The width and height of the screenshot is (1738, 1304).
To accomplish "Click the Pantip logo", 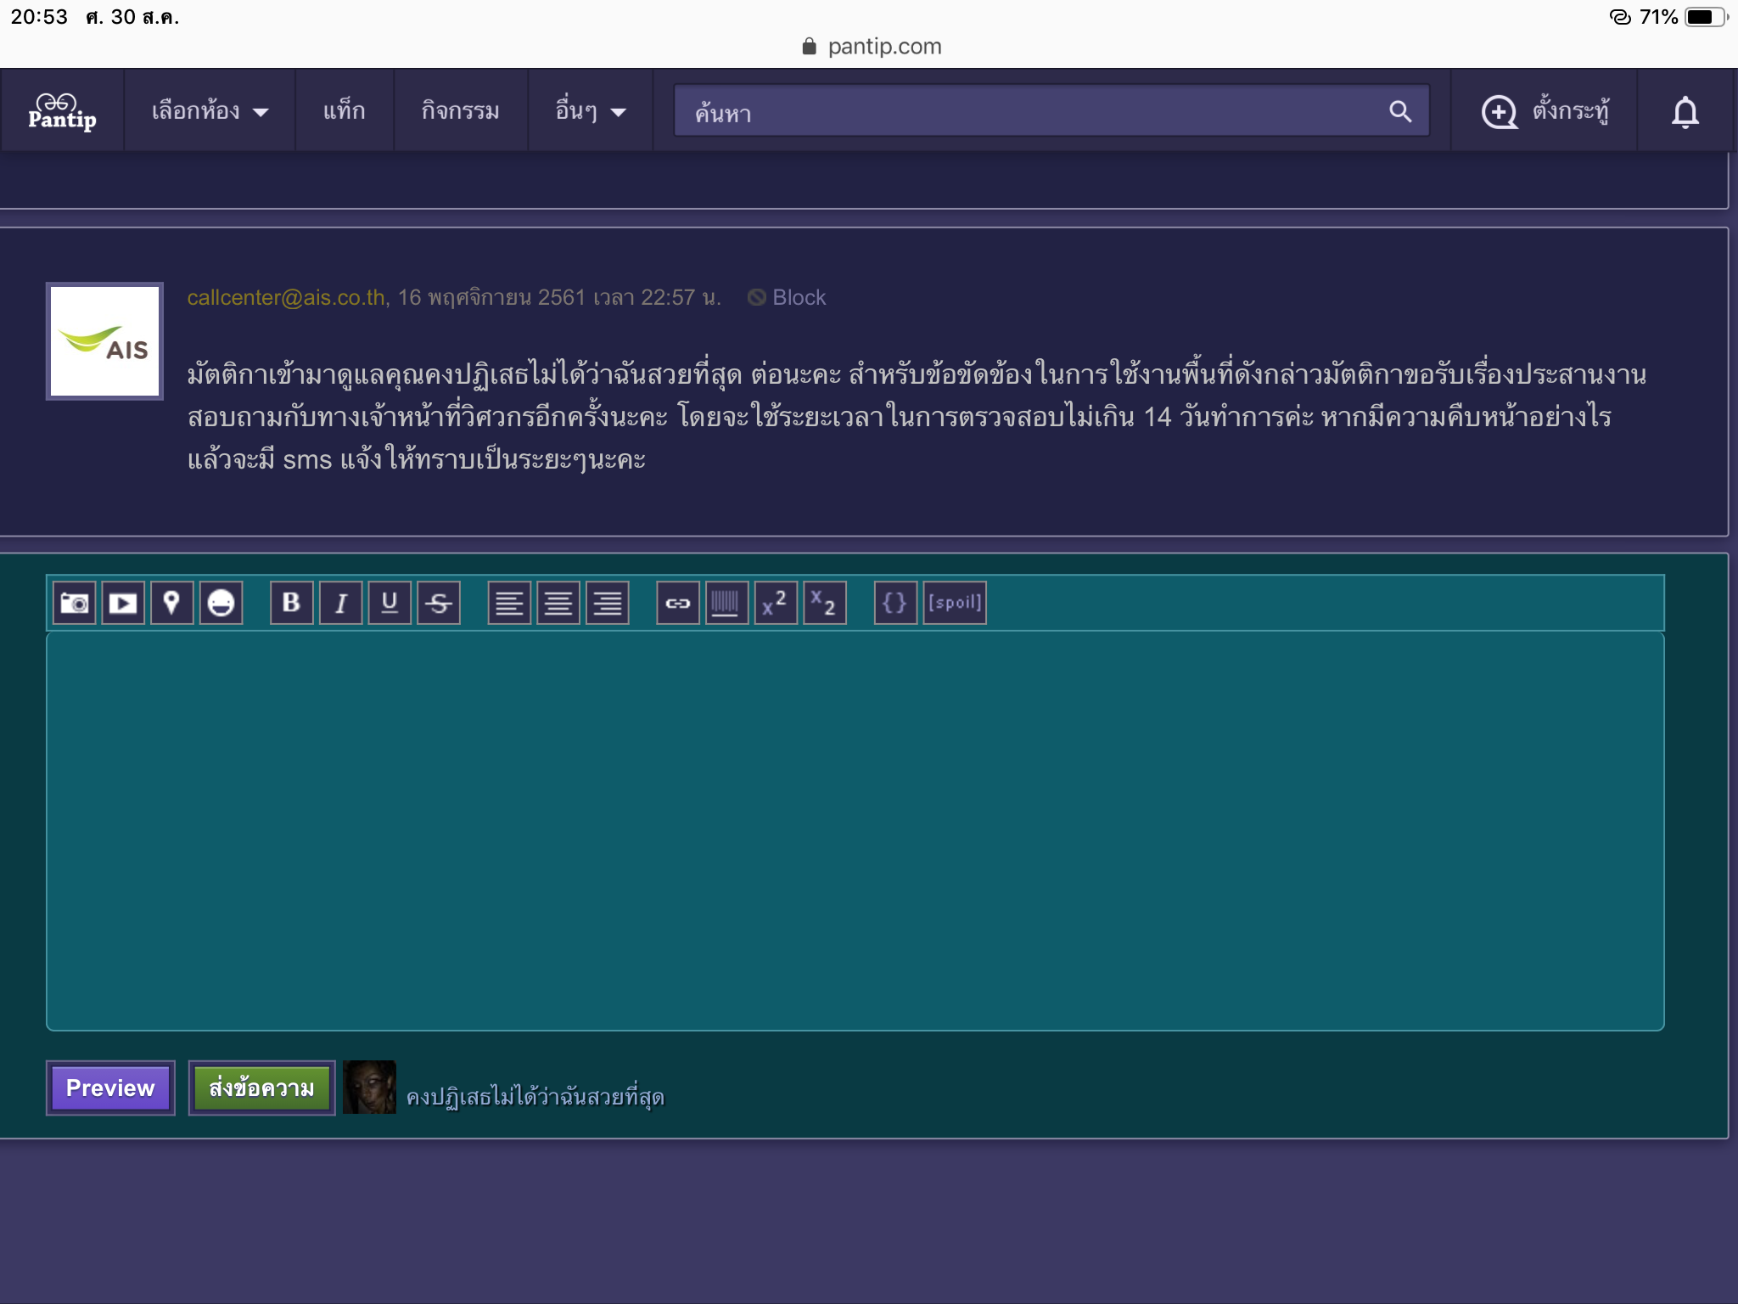I will (x=62, y=111).
